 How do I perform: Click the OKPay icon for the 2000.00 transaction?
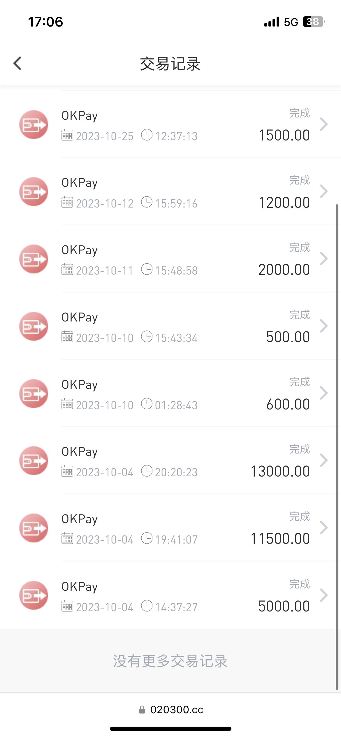pos(34,259)
